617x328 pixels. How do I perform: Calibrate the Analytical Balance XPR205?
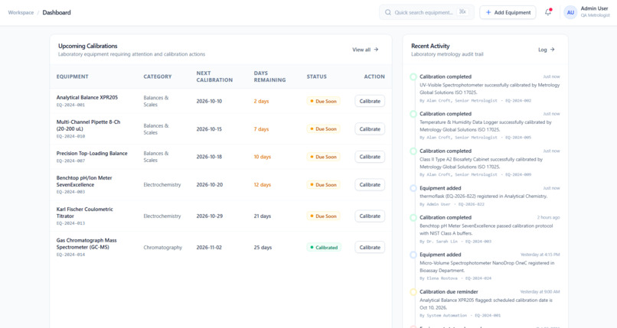pyautogui.click(x=370, y=101)
